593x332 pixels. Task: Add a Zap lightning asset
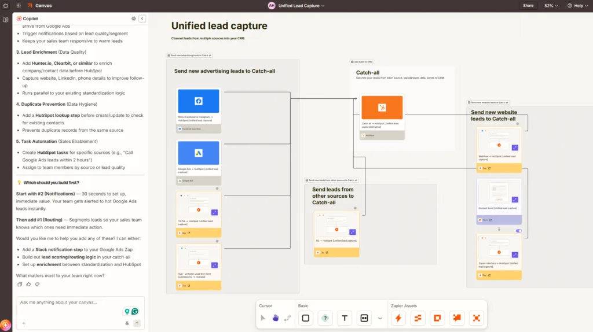(398, 318)
